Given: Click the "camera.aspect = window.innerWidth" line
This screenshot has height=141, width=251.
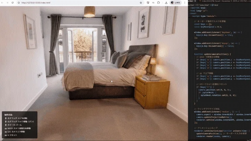Looking at the screenshot, I should pos(224,114).
